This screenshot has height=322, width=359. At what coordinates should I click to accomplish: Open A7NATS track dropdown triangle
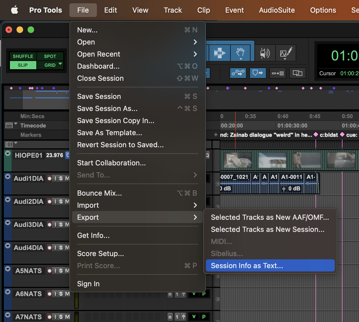pyautogui.click(x=8, y=315)
